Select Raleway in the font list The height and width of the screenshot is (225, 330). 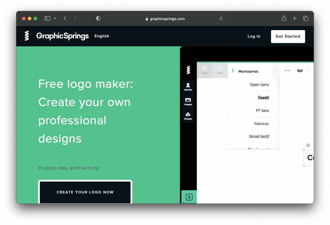coord(261,124)
